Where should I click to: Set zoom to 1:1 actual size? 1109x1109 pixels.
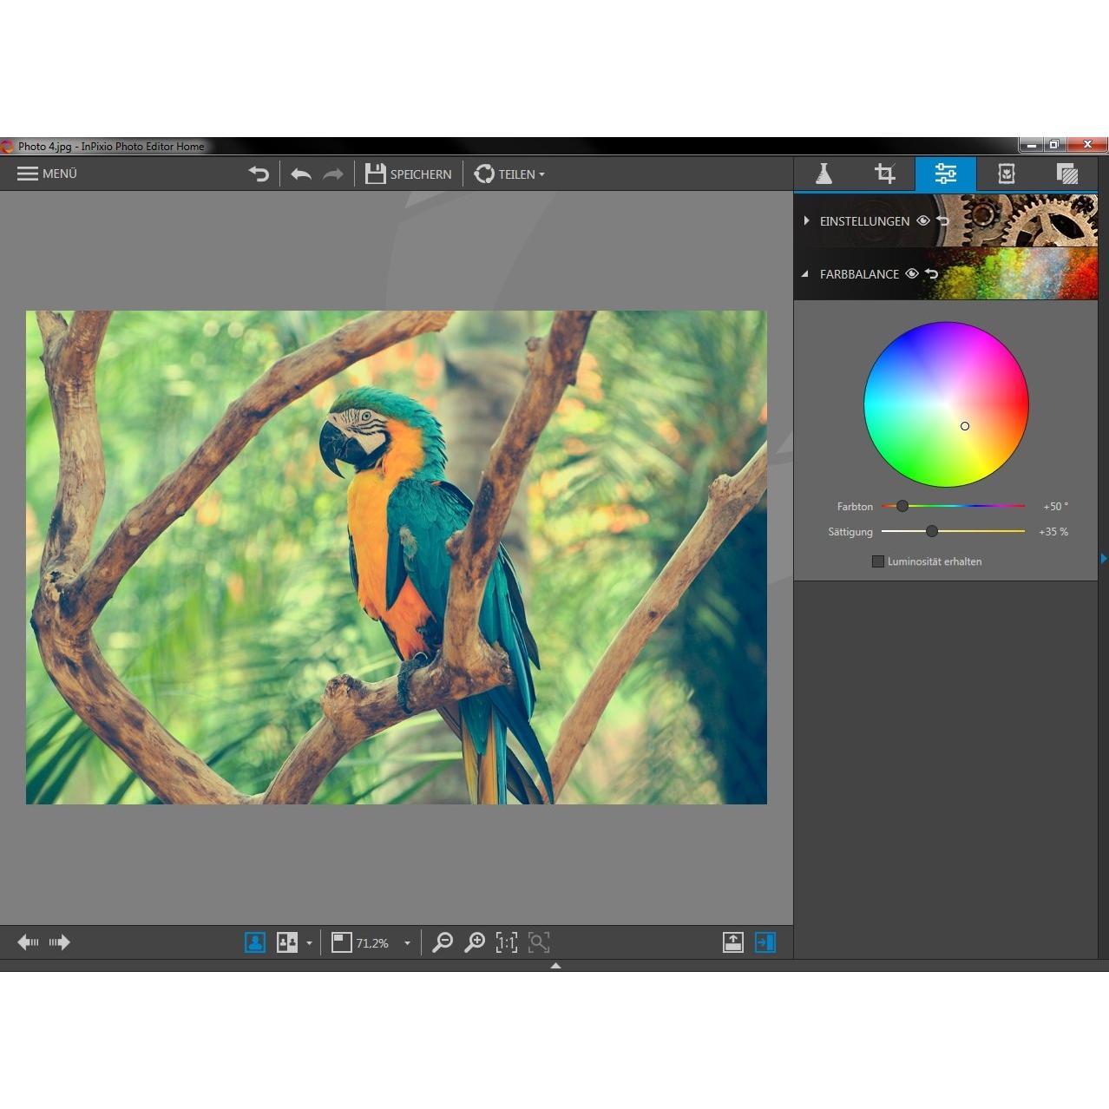tap(507, 942)
